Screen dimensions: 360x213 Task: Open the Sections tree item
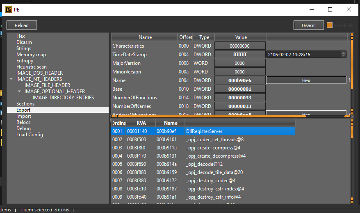25,104
